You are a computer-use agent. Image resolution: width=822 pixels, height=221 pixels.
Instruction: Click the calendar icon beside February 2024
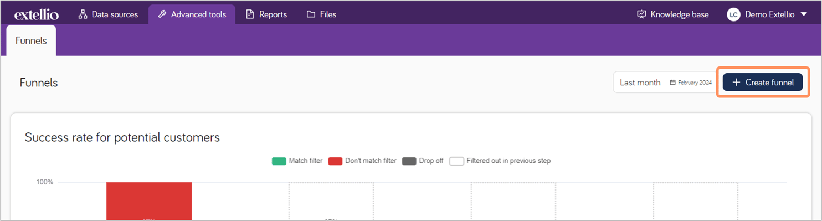[672, 83]
